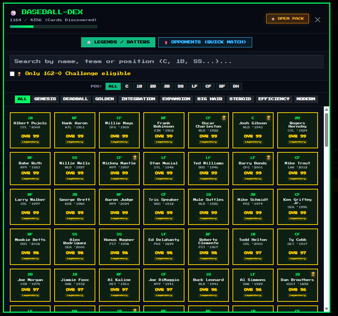
Task: Open the Albert Pujols card
Action: click(x=30, y=130)
